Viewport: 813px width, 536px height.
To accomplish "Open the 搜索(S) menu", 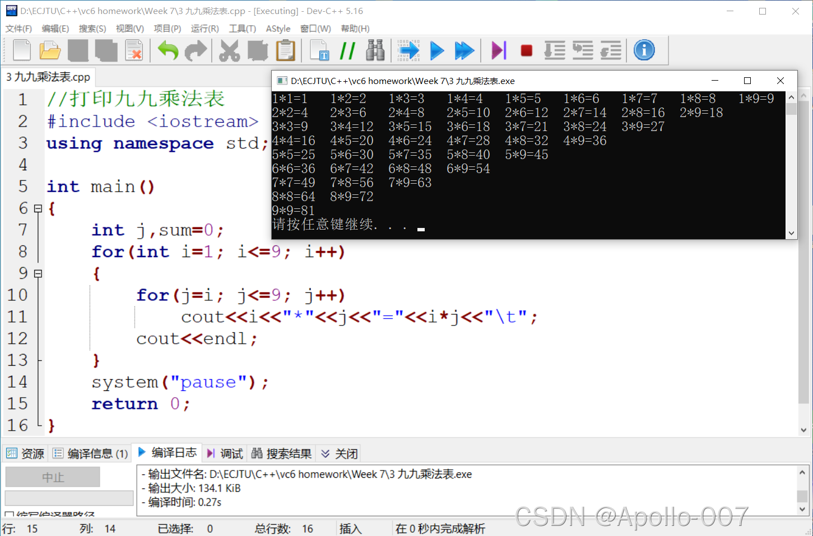I will [92, 29].
